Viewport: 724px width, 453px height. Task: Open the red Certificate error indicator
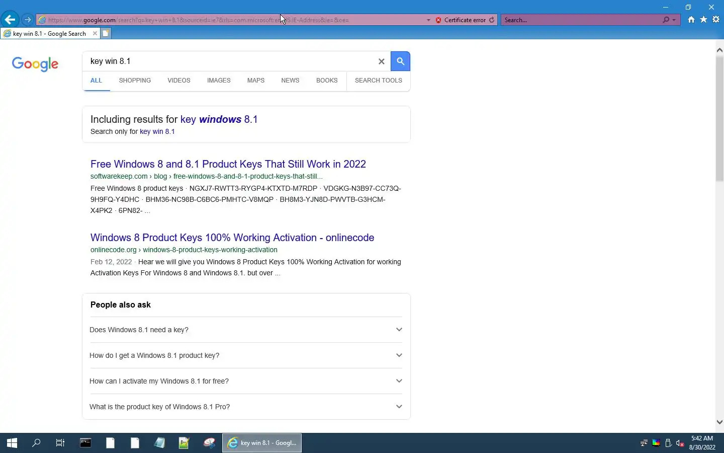pyautogui.click(x=461, y=20)
